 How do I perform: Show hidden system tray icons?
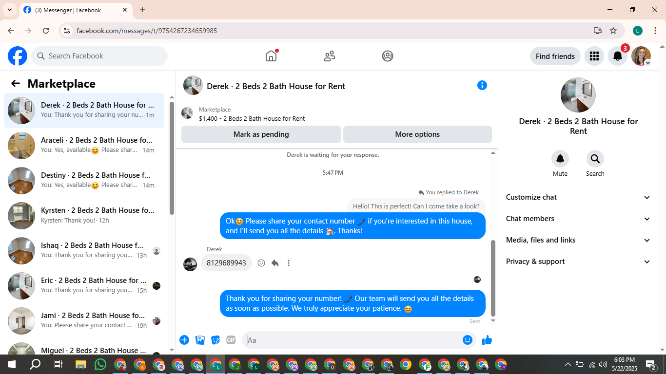(x=568, y=364)
